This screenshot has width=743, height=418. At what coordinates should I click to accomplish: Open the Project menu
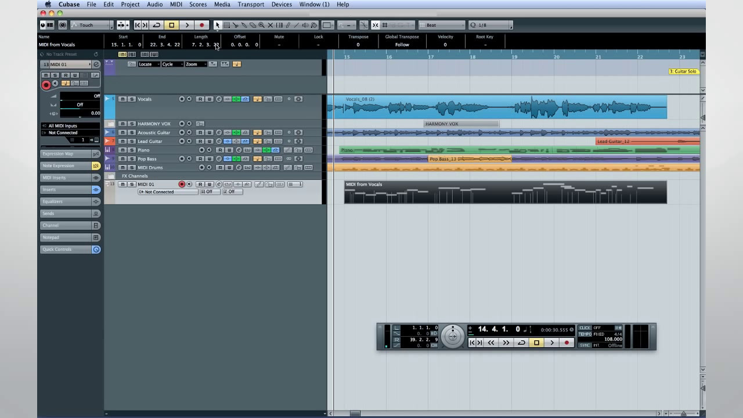(130, 4)
